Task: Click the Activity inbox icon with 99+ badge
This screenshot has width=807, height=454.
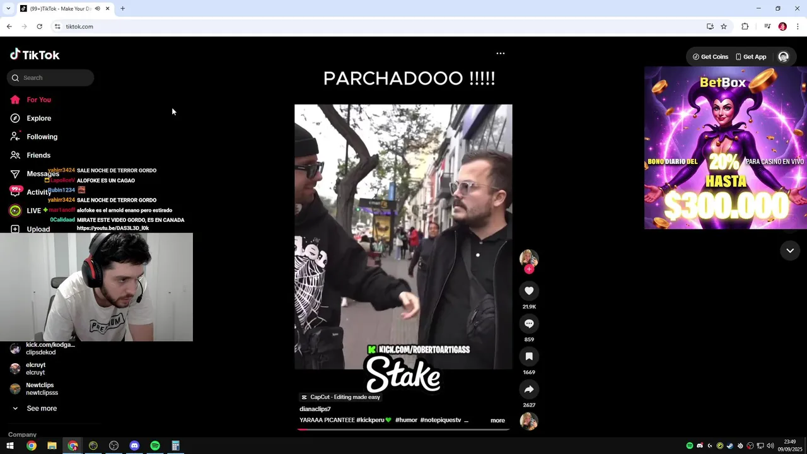Action: coord(15,191)
